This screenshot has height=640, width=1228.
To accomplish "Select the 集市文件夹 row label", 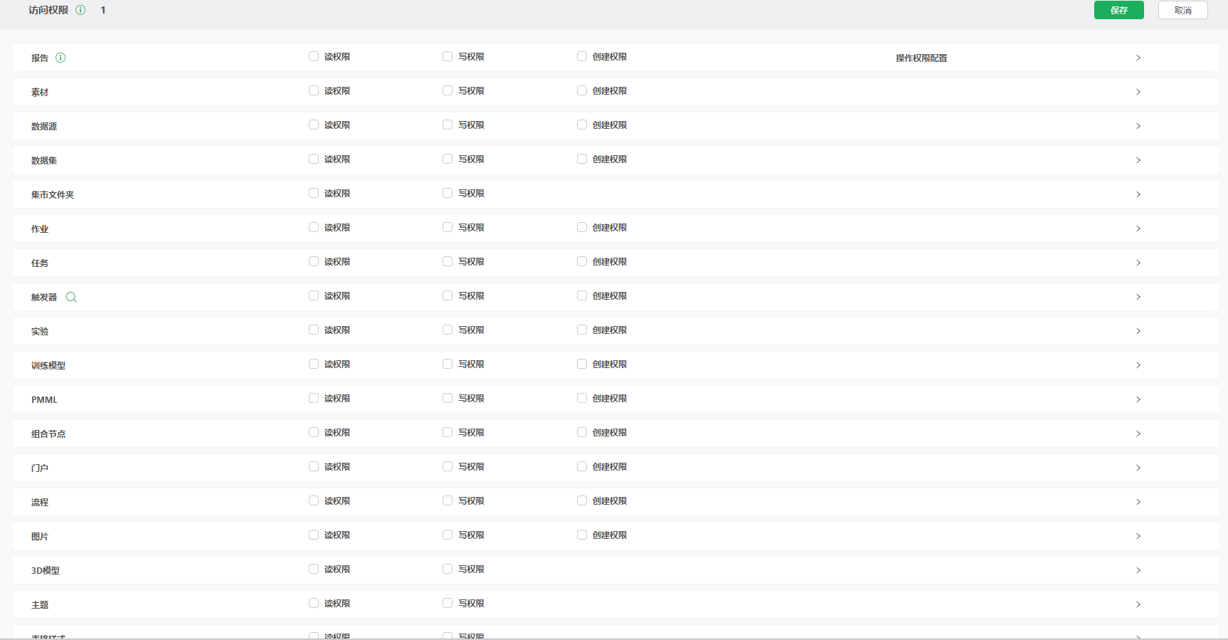I will 53,194.
